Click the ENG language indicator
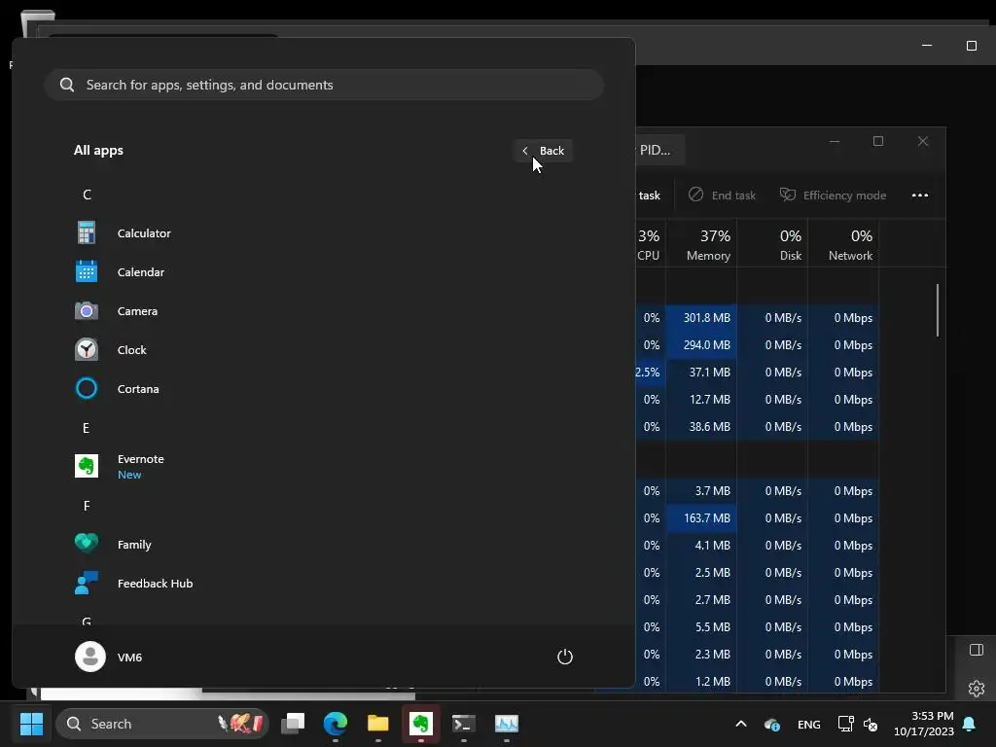Screen dimensions: 996x747 (x=808, y=724)
